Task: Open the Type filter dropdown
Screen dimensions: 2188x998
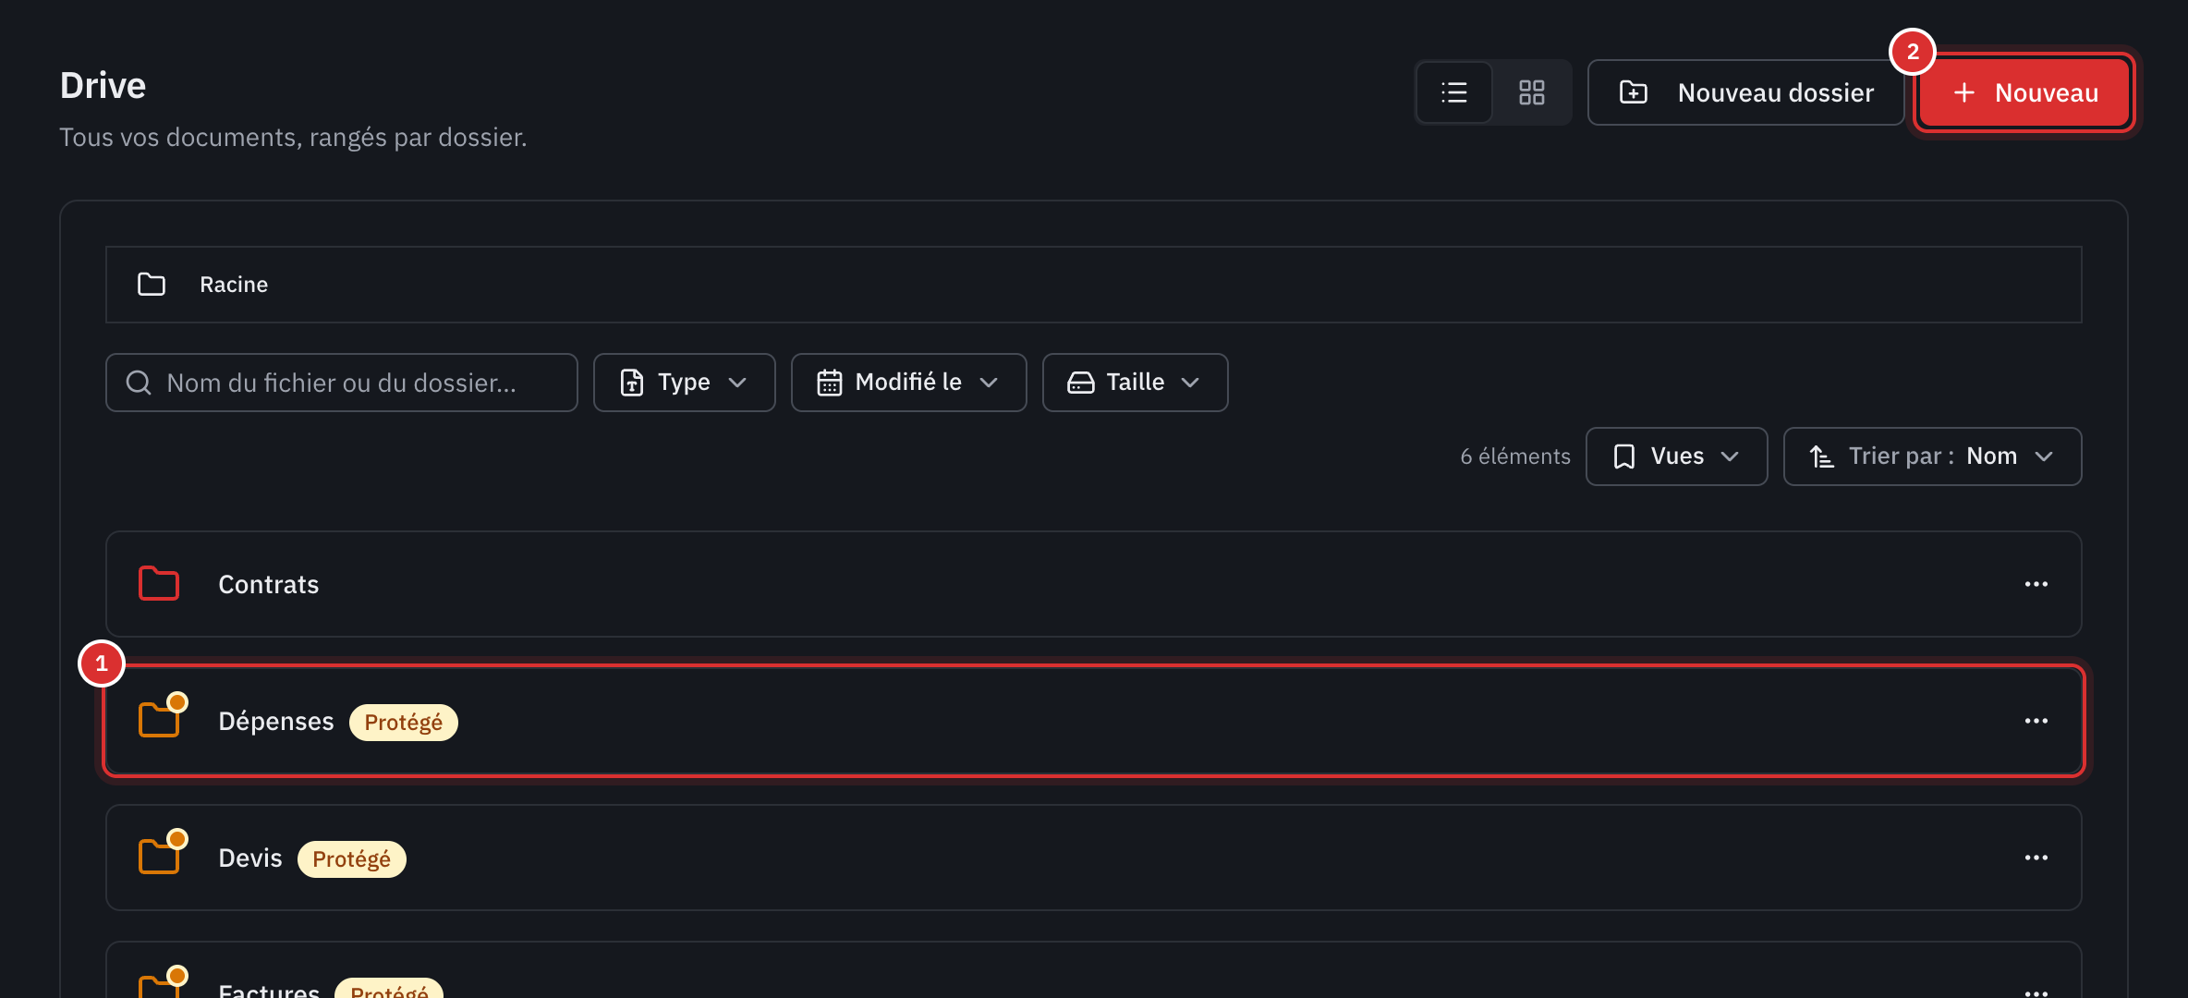Action: 684,383
